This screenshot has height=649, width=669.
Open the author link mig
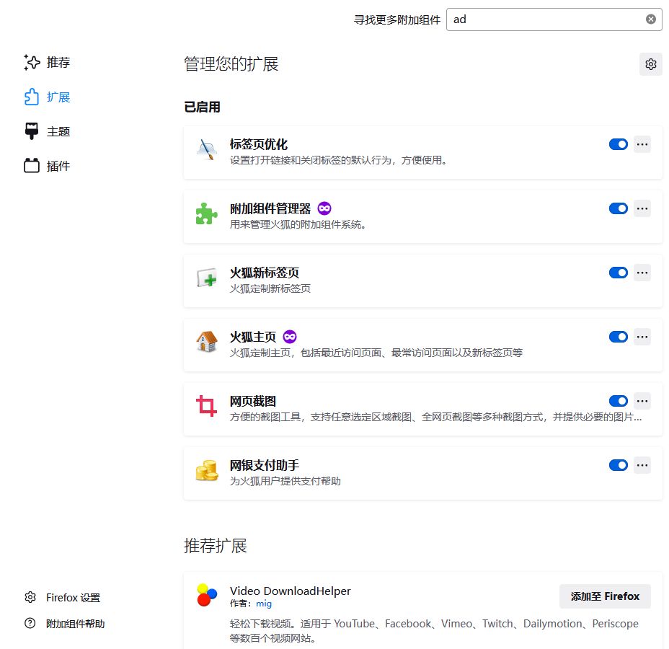point(264,604)
